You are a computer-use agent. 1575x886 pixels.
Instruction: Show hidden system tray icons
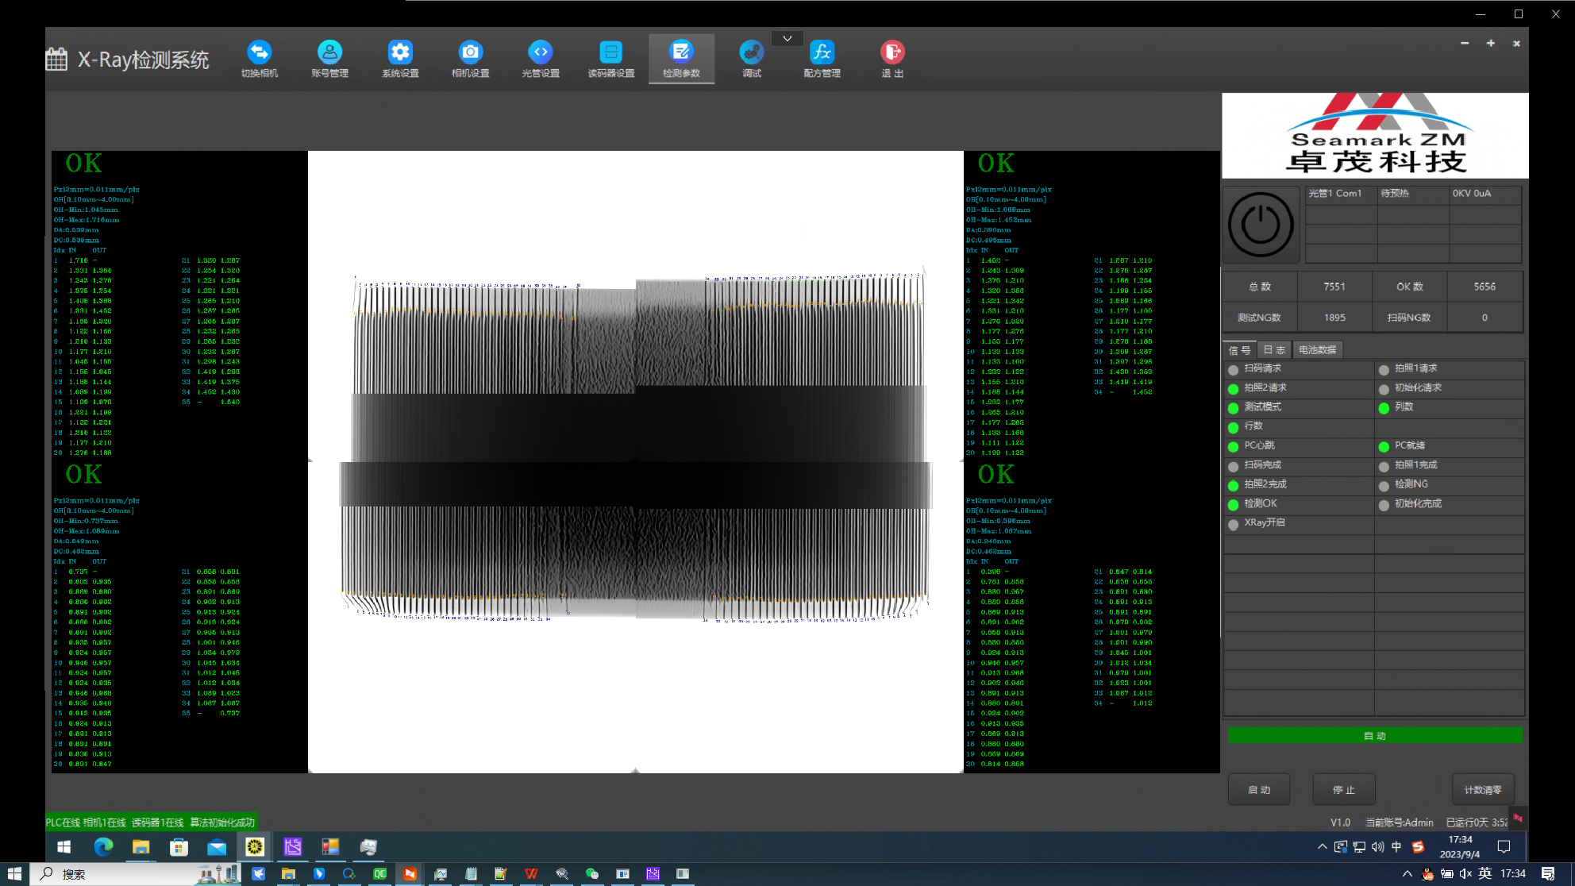(1322, 847)
